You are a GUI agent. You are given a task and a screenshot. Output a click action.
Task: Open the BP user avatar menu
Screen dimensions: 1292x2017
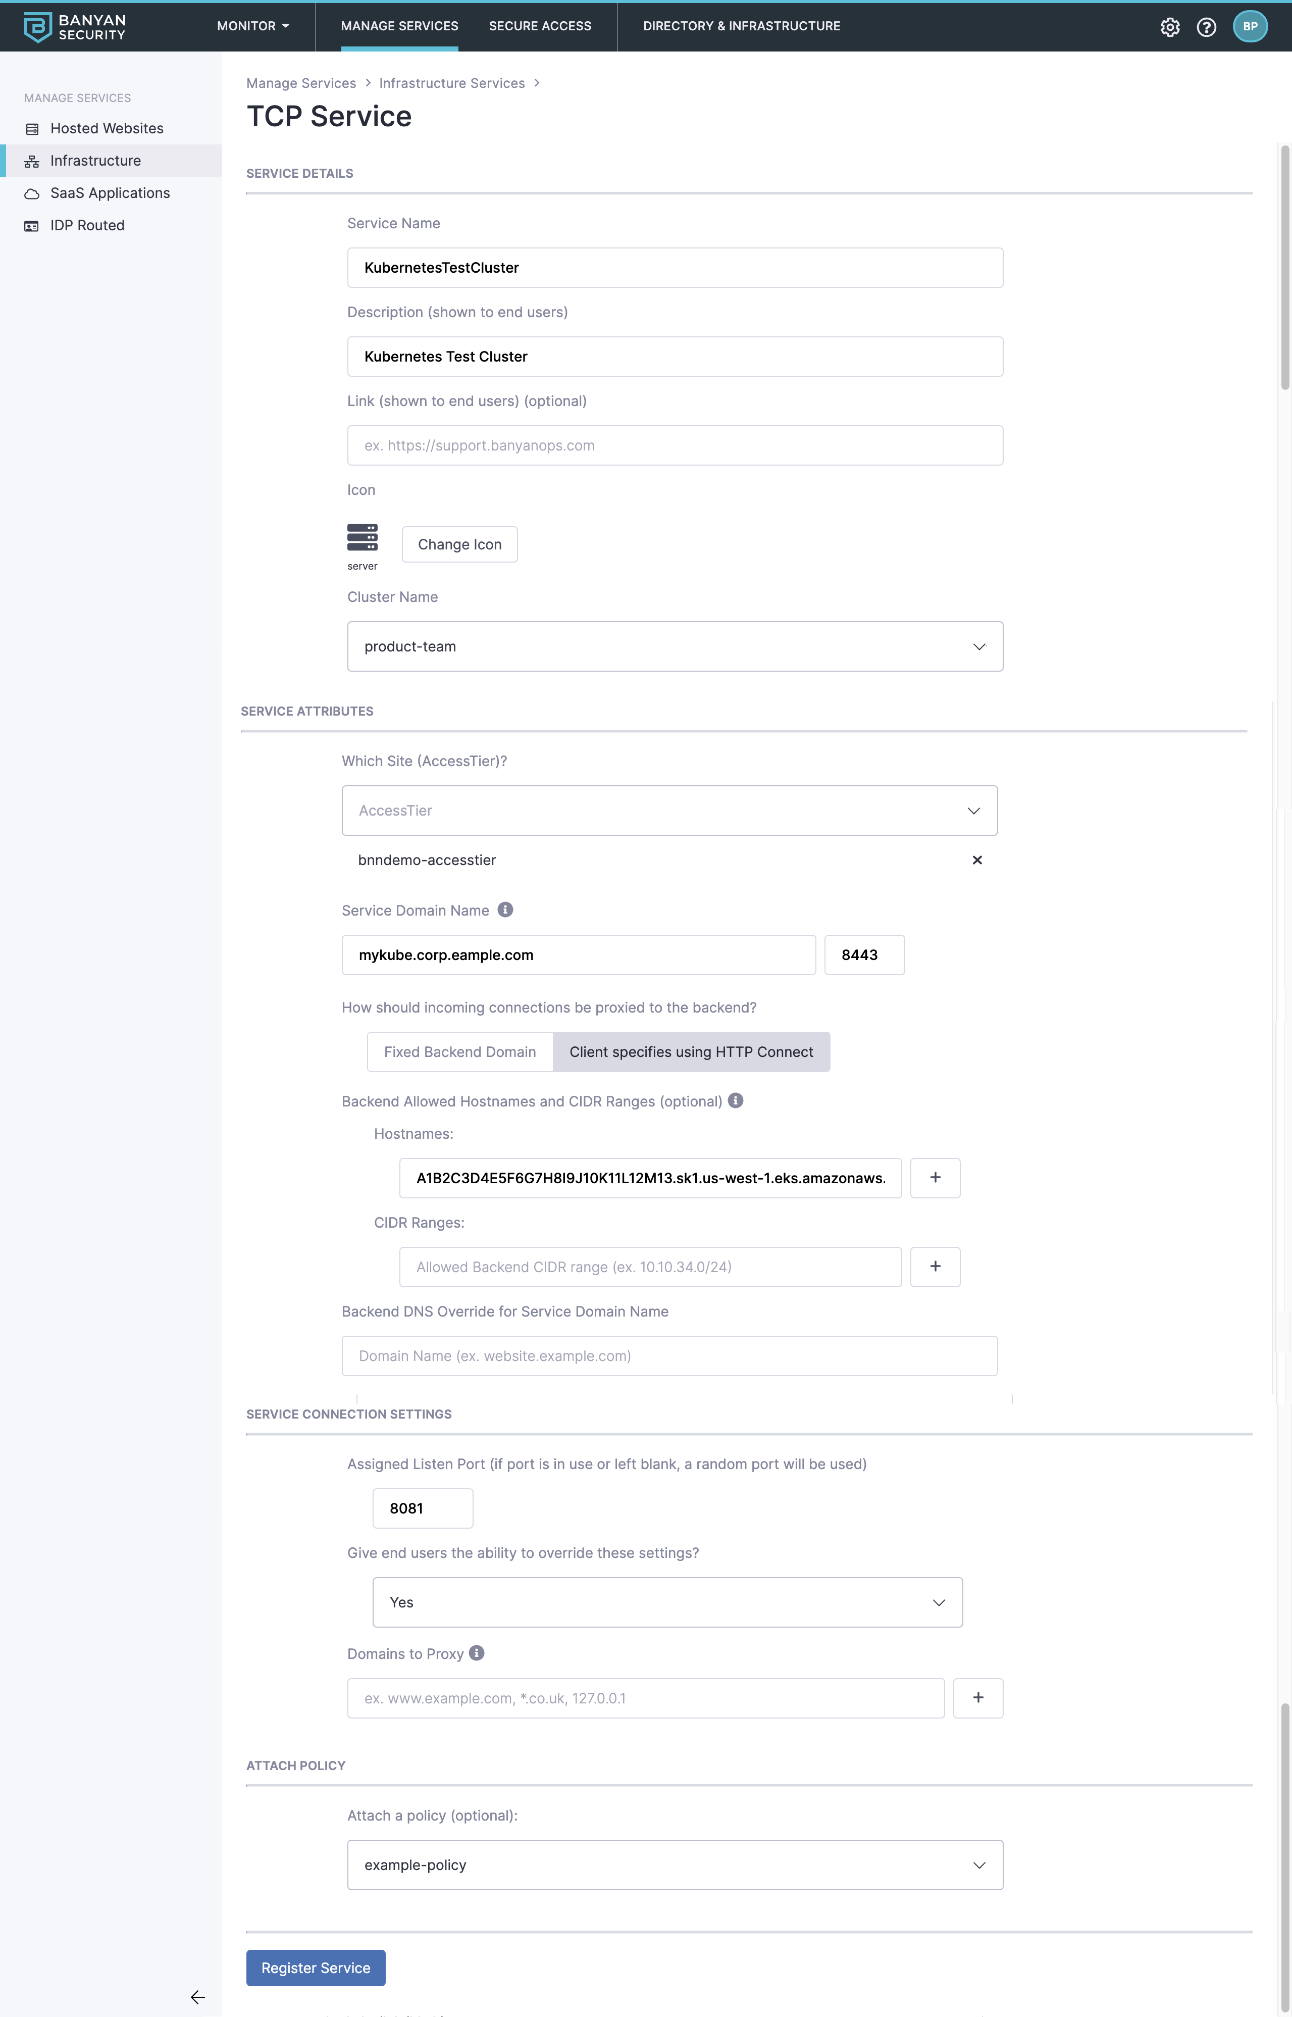click(1250, 26)
